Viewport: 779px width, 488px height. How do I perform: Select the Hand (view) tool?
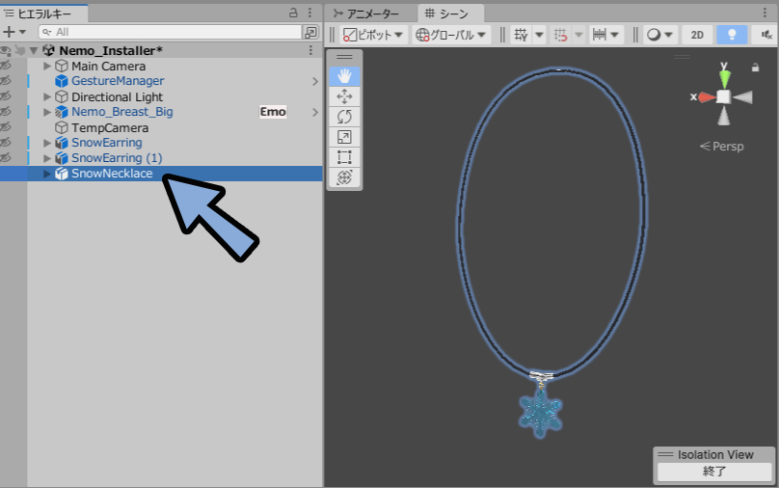point(345,76)
